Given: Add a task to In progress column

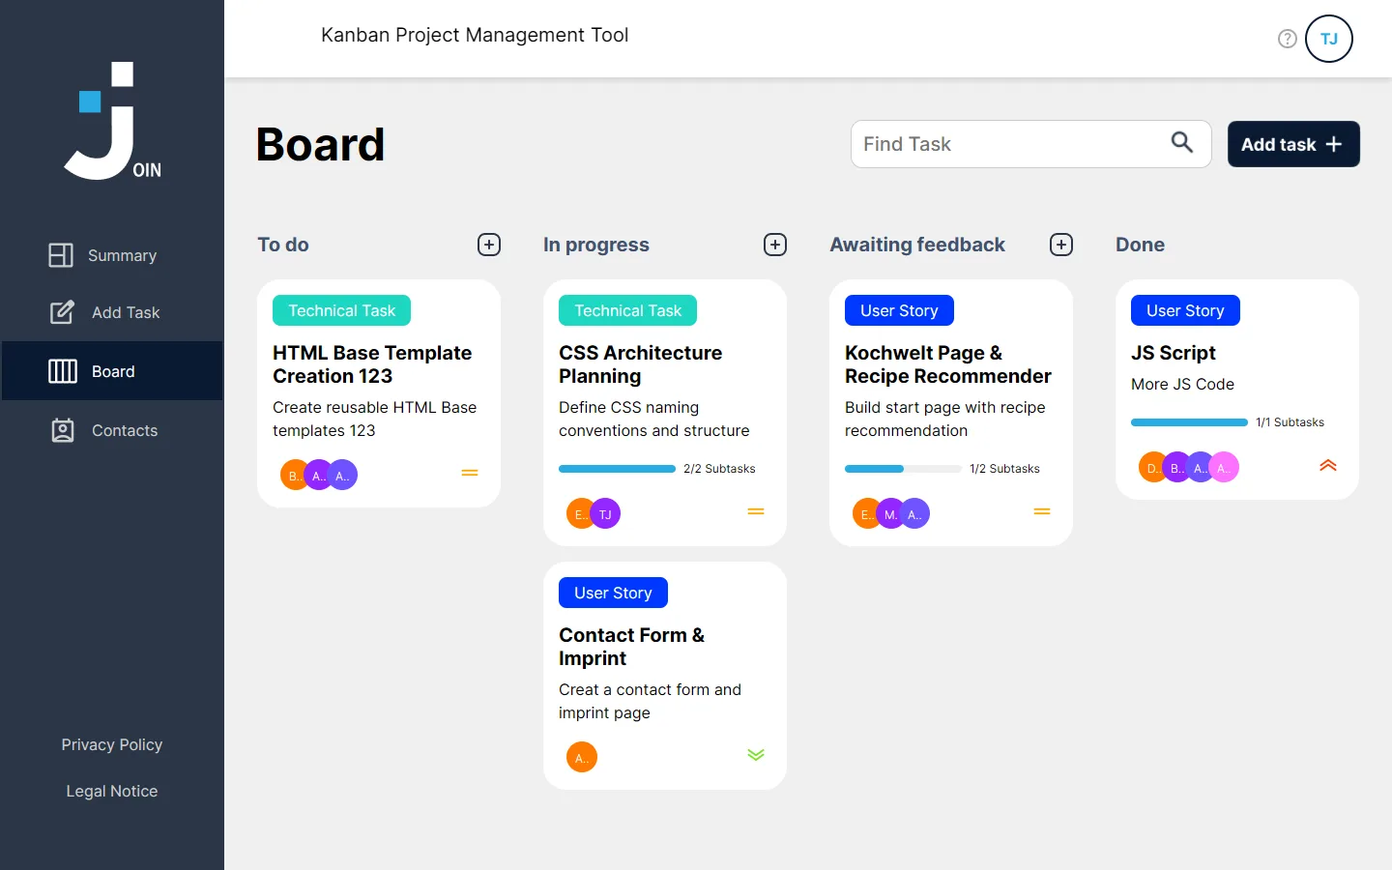Looking at the screenshot, I should (775, 245).
